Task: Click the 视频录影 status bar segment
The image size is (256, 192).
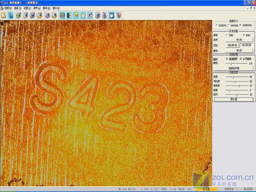Action: 229,189
